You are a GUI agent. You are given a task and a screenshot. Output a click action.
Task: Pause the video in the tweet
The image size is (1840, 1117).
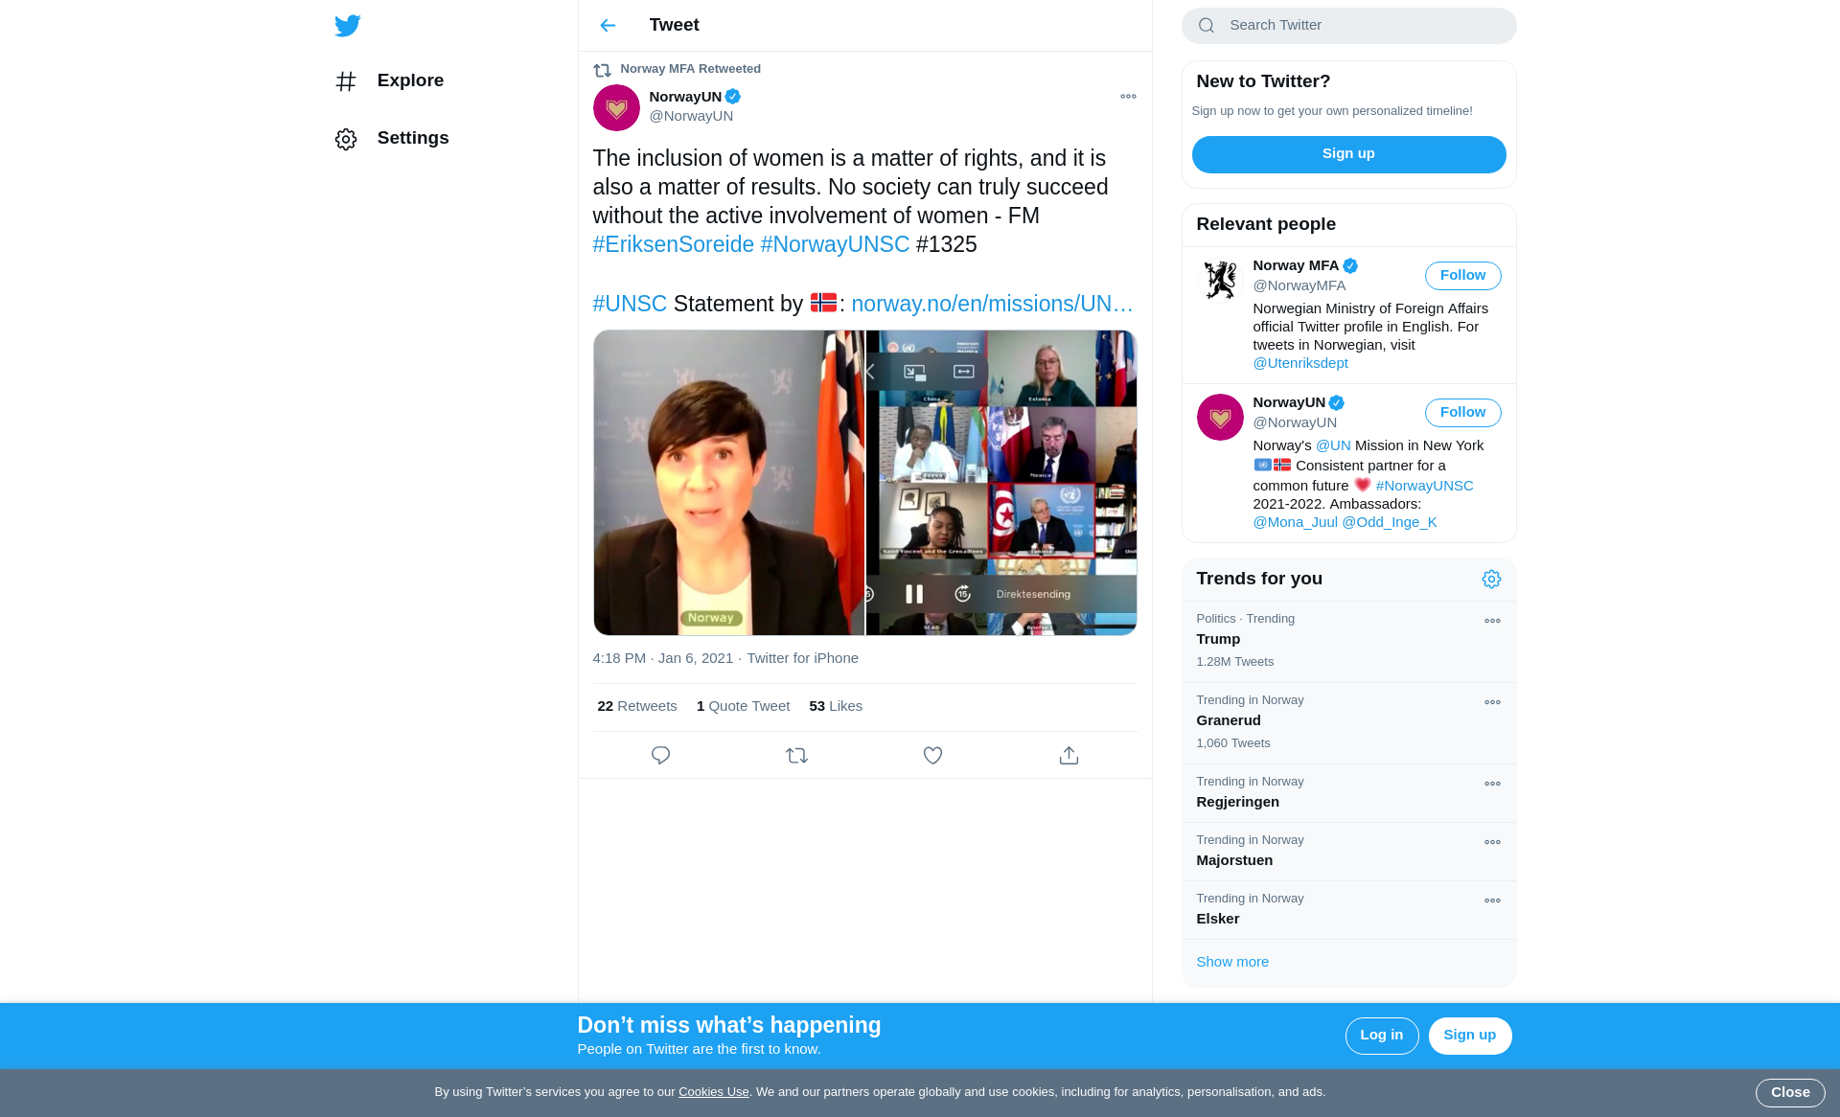[x=914, y=595]
